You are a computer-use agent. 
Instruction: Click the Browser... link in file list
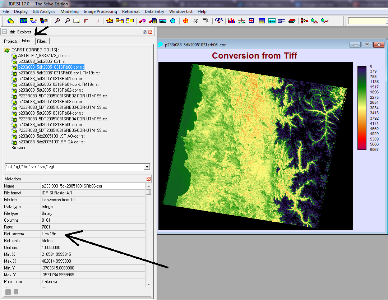[20, 148]
